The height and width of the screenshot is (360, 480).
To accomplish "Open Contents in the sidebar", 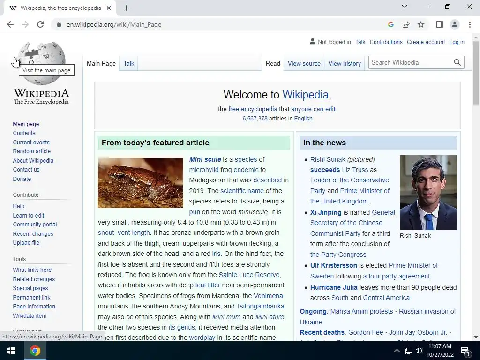I will [x=24, y=133].
